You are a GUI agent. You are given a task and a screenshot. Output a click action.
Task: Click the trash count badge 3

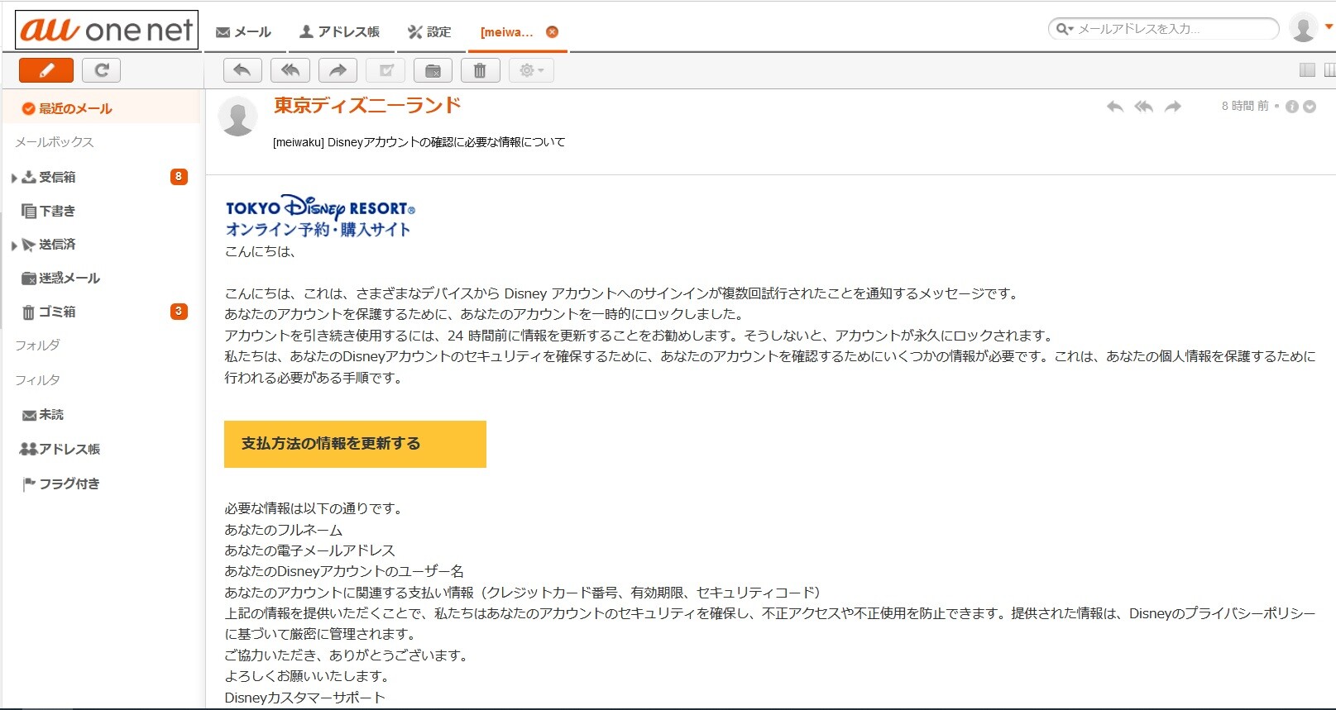(179, 312)
